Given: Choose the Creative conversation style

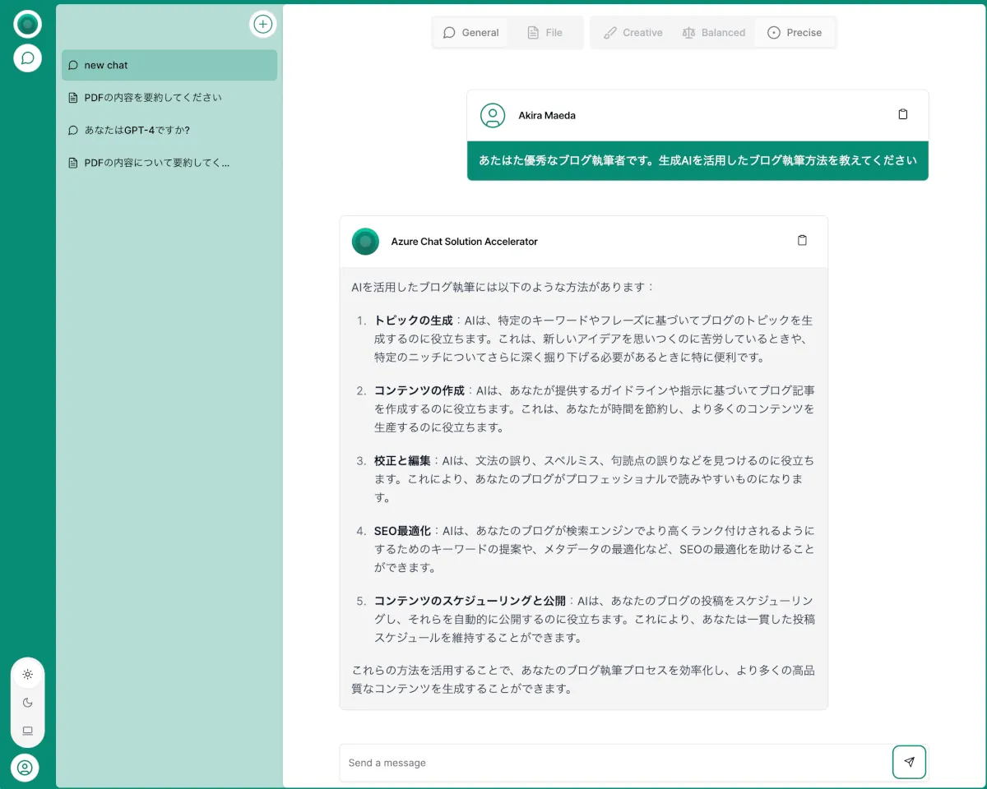Looking at the screenshot, I should (x=633, y=33).
